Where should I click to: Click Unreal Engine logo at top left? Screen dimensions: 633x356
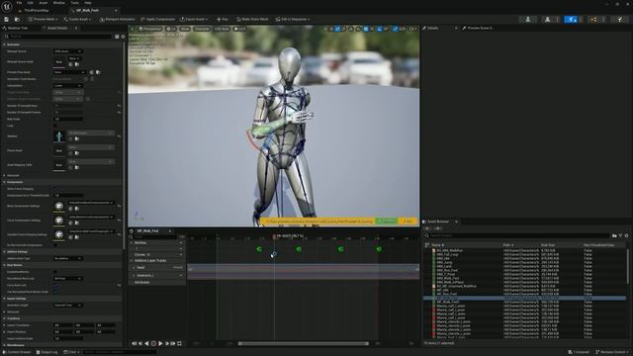(x=7, y=6)
